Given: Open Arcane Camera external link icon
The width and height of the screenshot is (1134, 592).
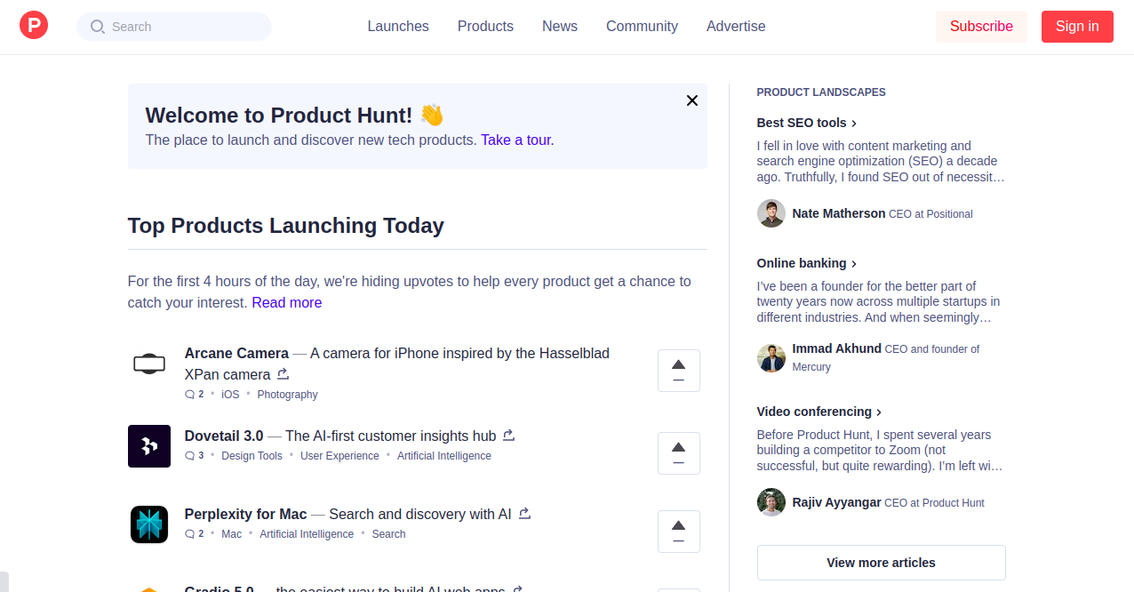Looking at the screenshot, I should point(283,373).
